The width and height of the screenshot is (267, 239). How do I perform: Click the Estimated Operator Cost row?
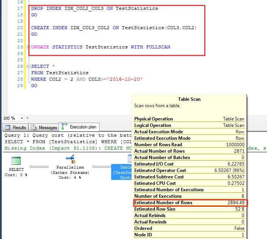(x=189, y=170)
